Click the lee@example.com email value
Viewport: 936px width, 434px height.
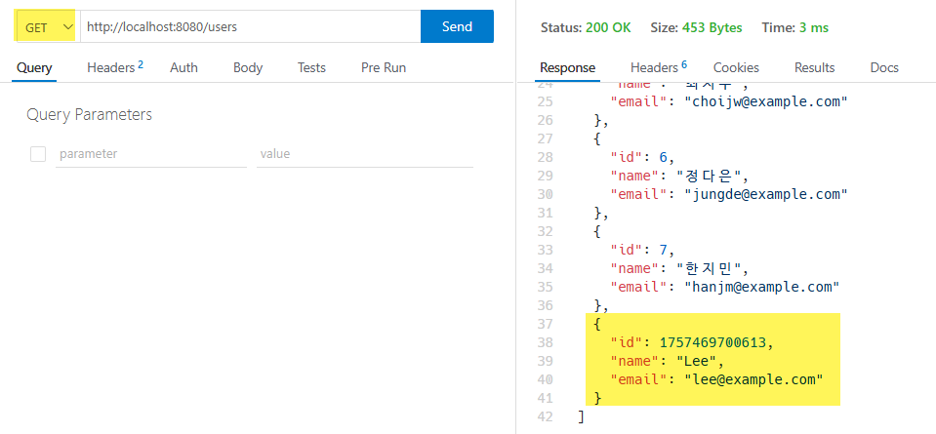click(x=753, y=379)
